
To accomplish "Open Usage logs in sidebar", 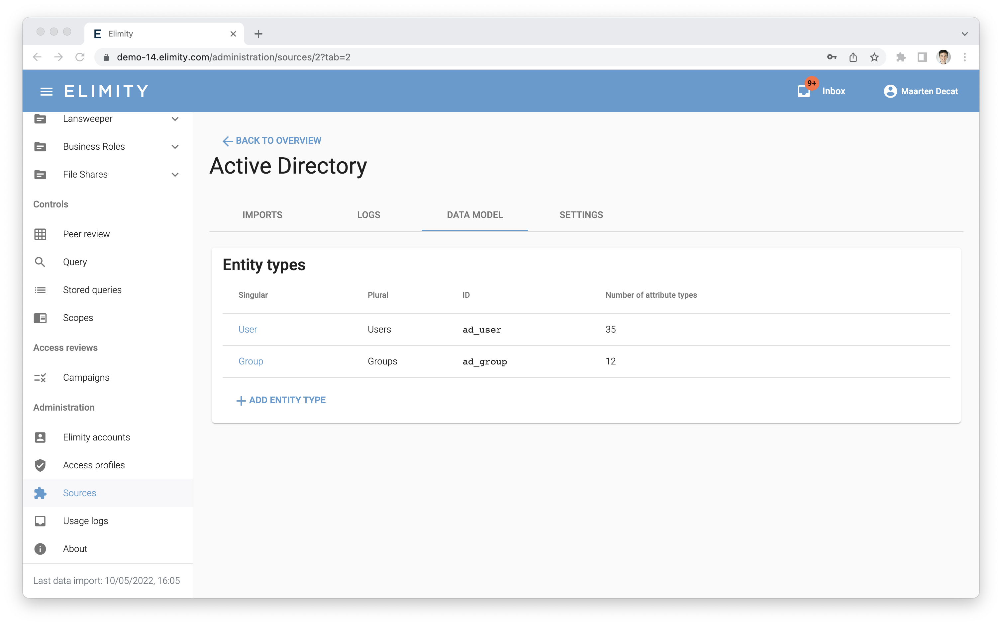I will [x=107, y=521].
